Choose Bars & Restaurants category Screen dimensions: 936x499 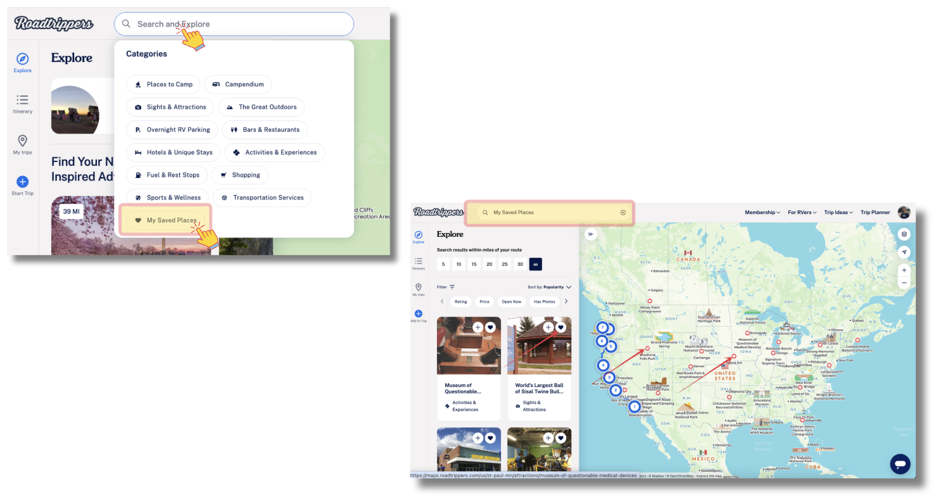pos(265,130)
